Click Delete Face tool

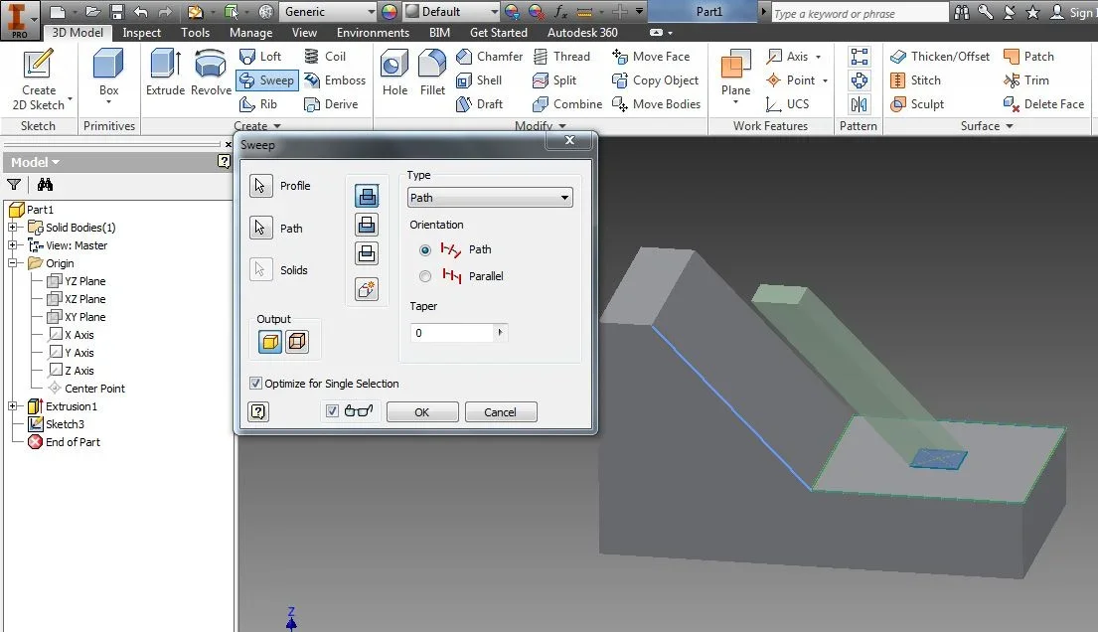(x=1043, y=103)
